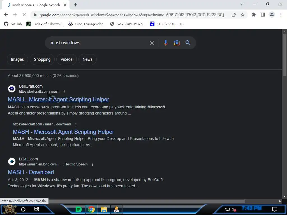287x215 pixels.
Task: Open Chrome three-dot menu
Action: 281,15
